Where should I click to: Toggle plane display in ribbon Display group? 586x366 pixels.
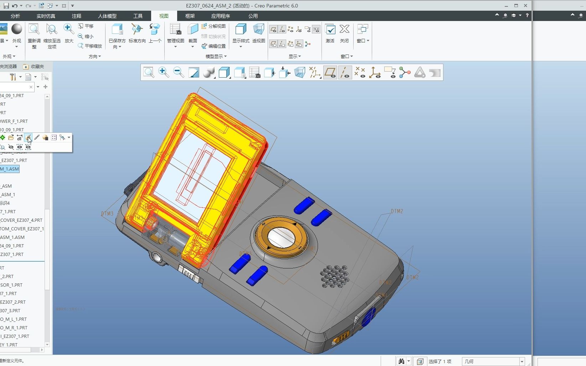pos(273,29)
